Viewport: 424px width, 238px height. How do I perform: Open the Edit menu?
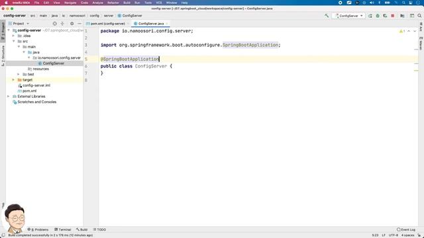tap(46, 3)
